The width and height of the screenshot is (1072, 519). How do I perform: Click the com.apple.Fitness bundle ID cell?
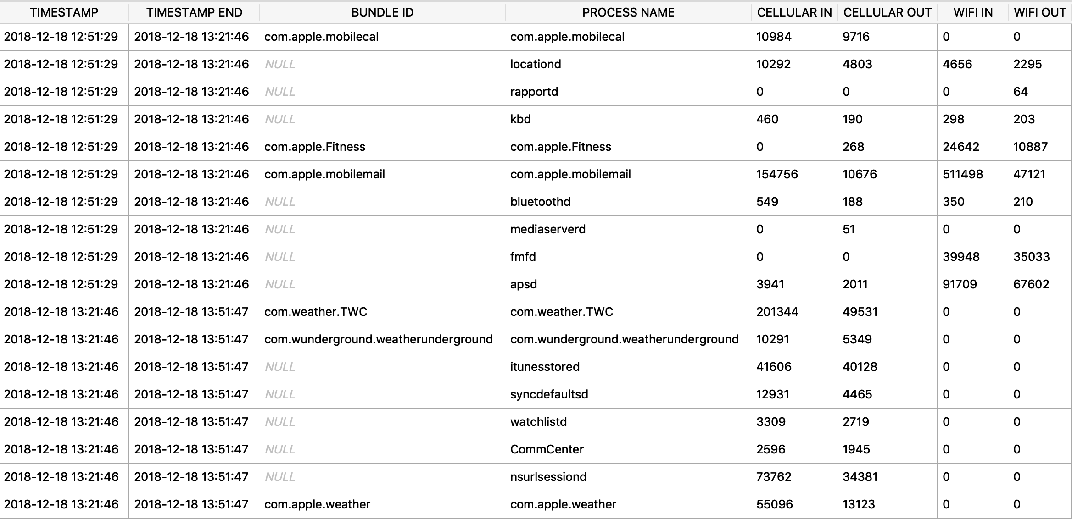382,147
